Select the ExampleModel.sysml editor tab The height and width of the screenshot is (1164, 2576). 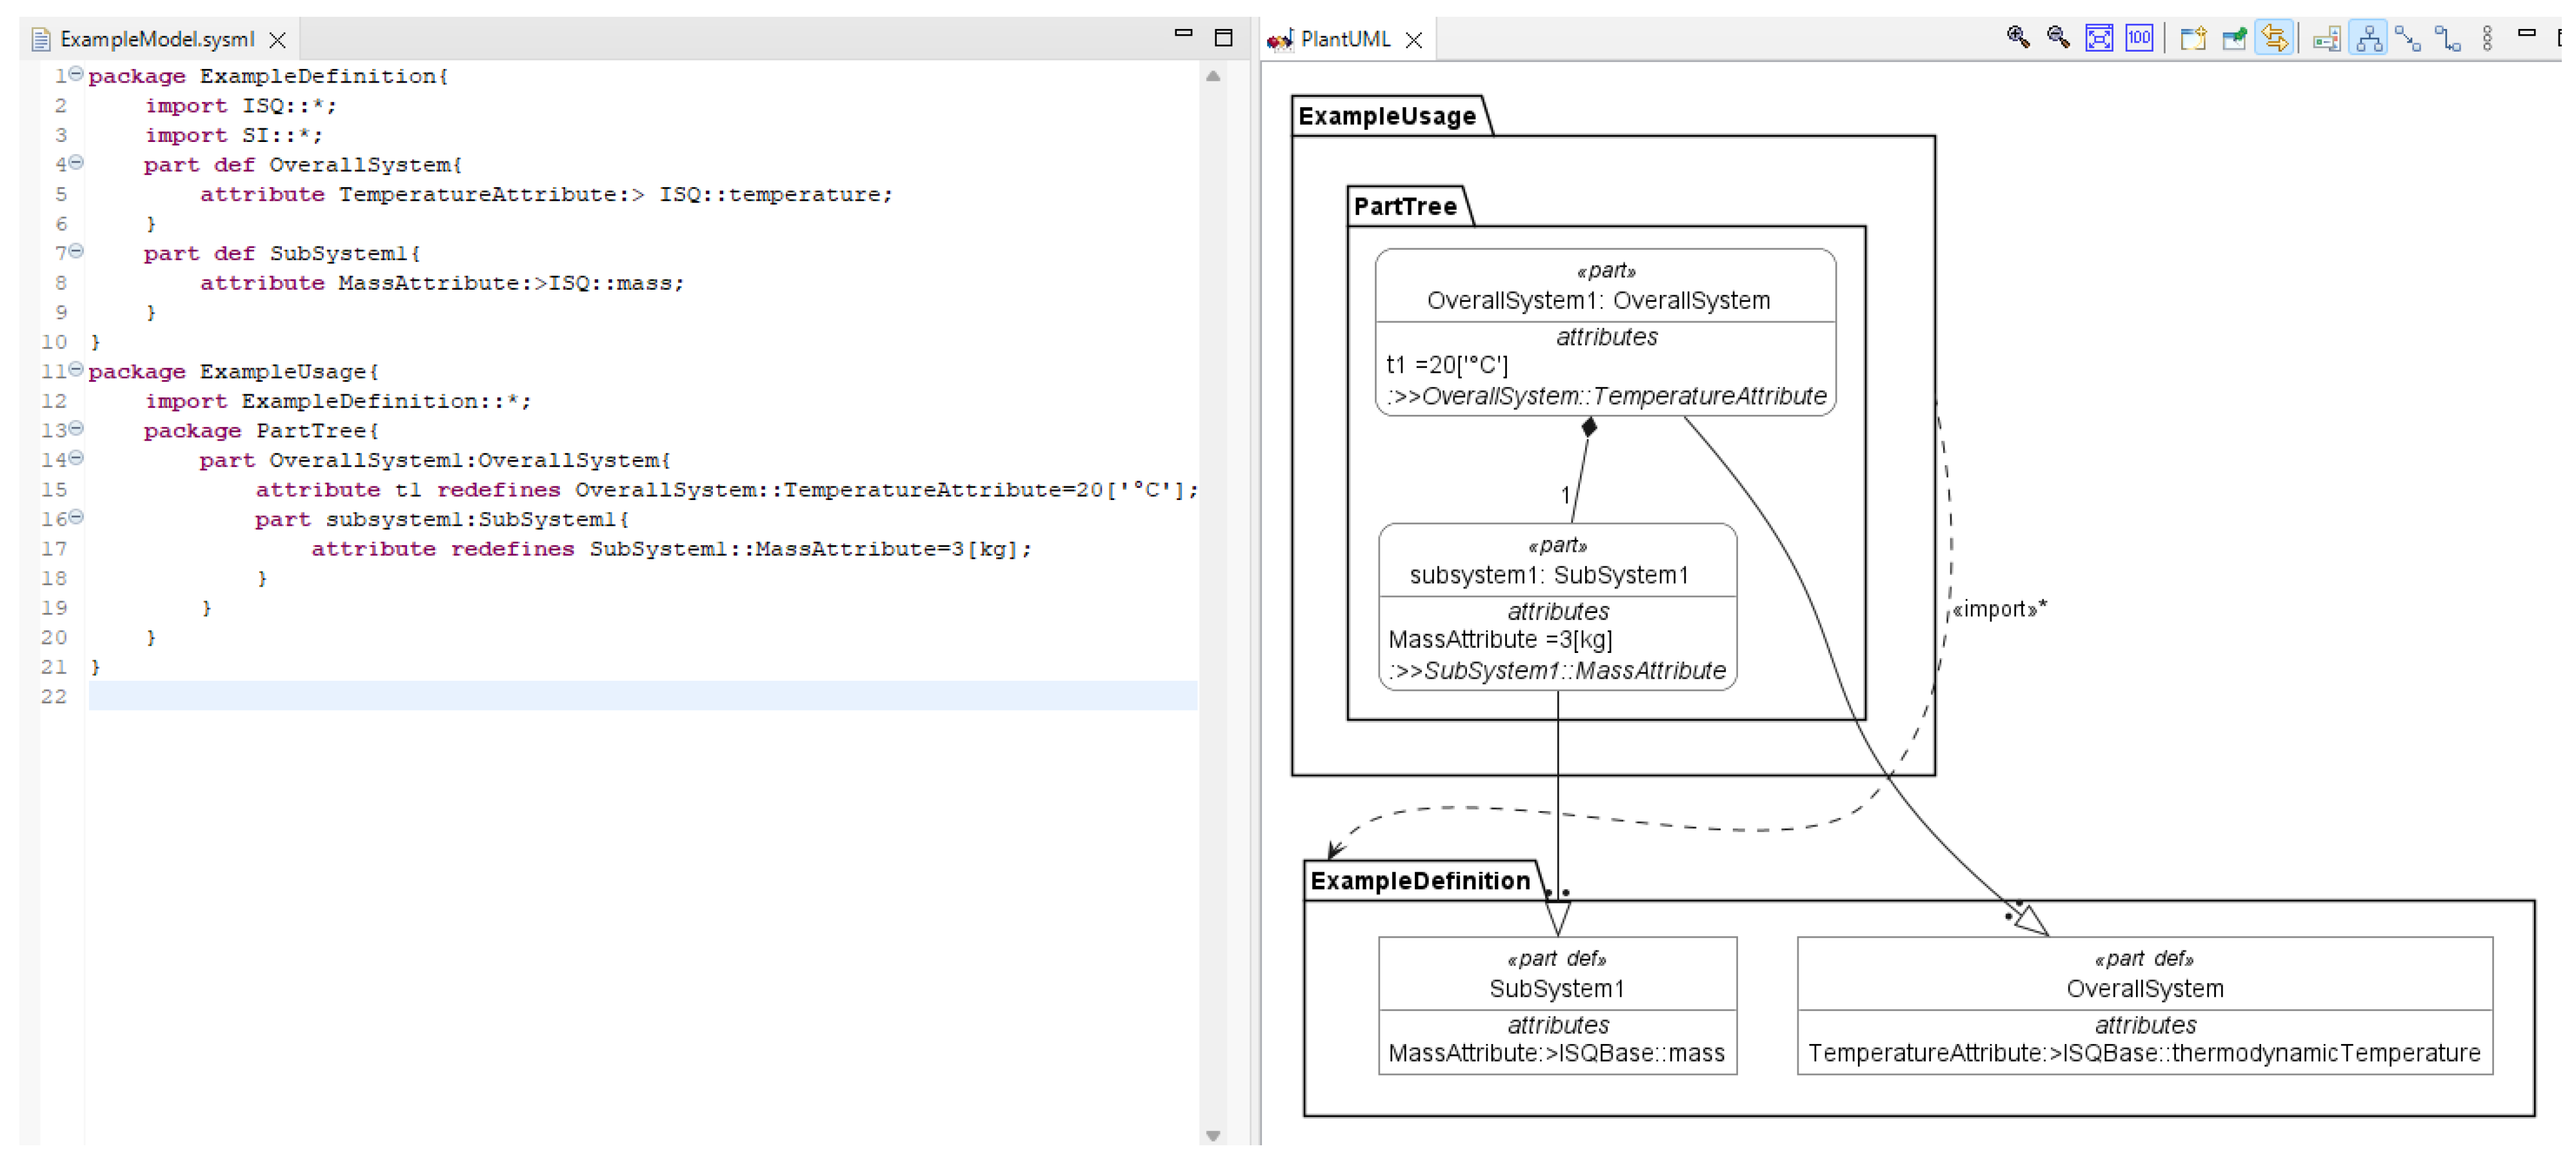click(157, 39)
